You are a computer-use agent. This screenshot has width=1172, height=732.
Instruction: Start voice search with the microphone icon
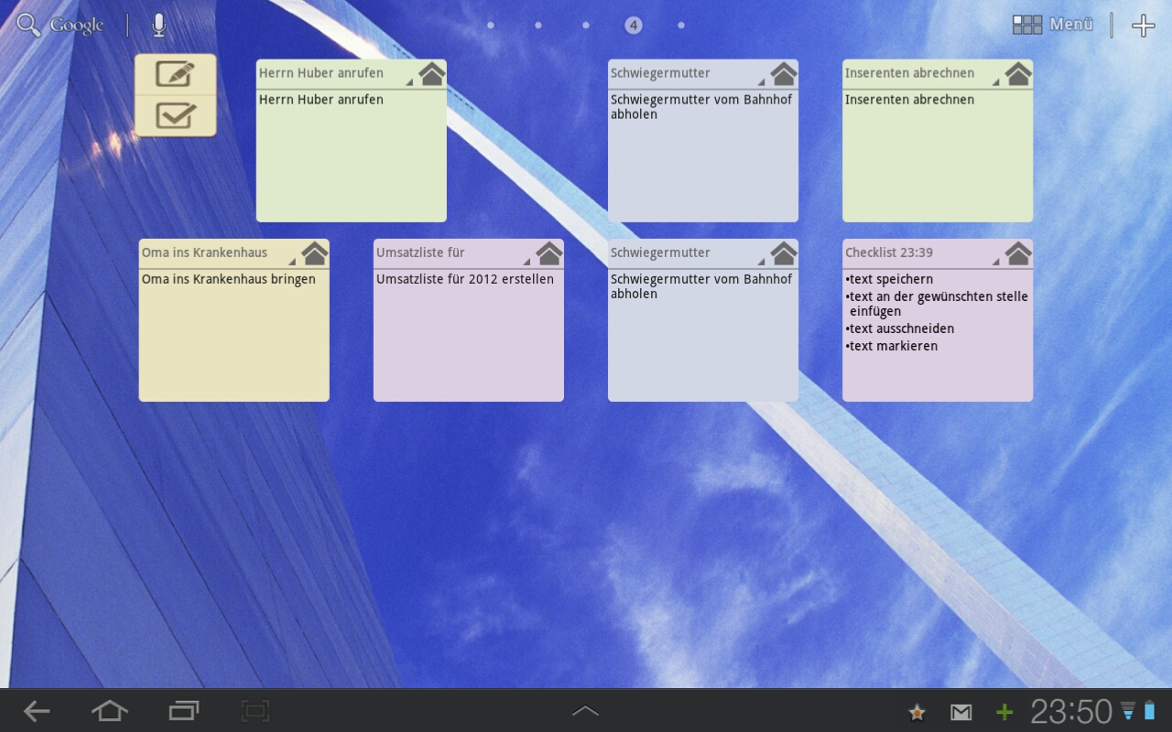(157, 25)
